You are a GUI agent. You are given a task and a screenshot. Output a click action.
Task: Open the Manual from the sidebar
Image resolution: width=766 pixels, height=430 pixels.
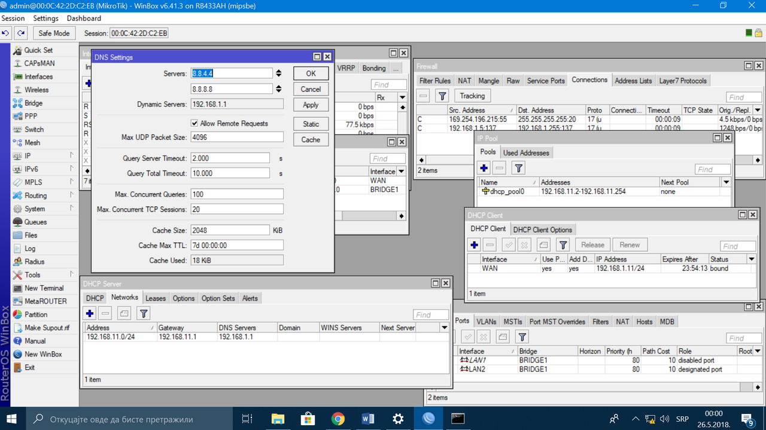35,341
